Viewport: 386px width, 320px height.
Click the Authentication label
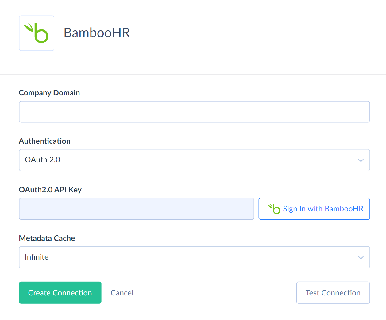(45, 141)
